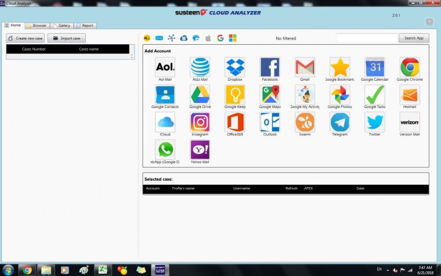Choose the Dropbox account icon
This screenshot has width=441, height=276.
pos(235,67)
